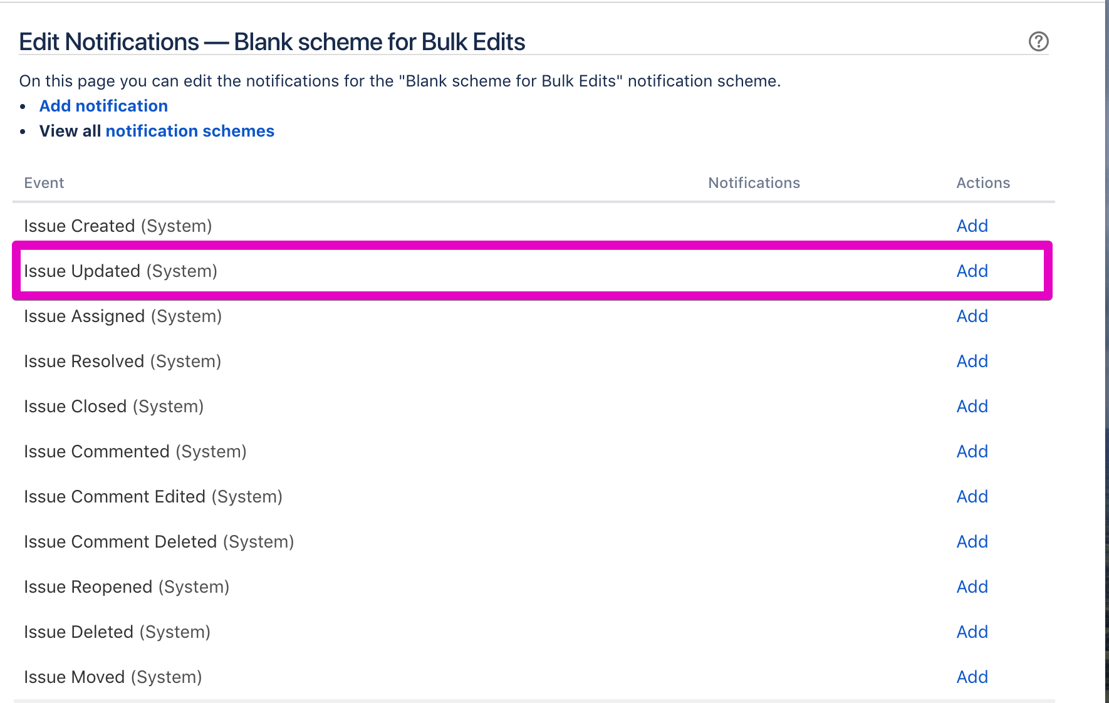Click the Actions column header
This screenshot has height=703, width=1109.
(x=982, y=183)
